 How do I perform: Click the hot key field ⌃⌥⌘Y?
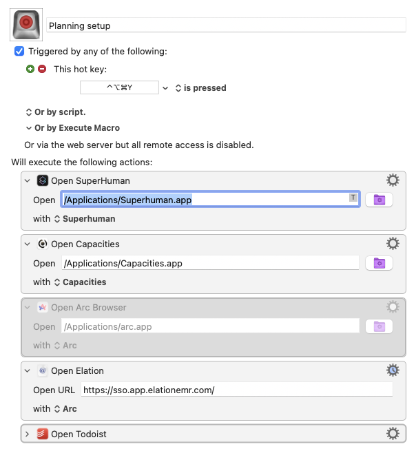click(119, 87)
